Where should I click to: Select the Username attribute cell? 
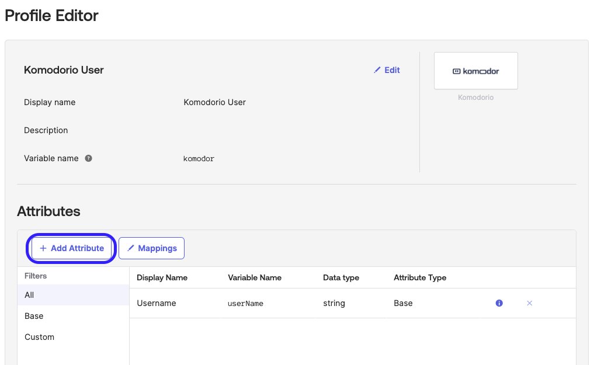(157, 303)
